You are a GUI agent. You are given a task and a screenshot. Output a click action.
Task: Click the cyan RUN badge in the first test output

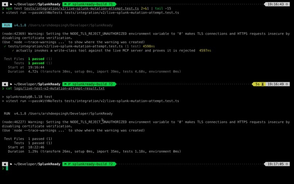[7, 25]
